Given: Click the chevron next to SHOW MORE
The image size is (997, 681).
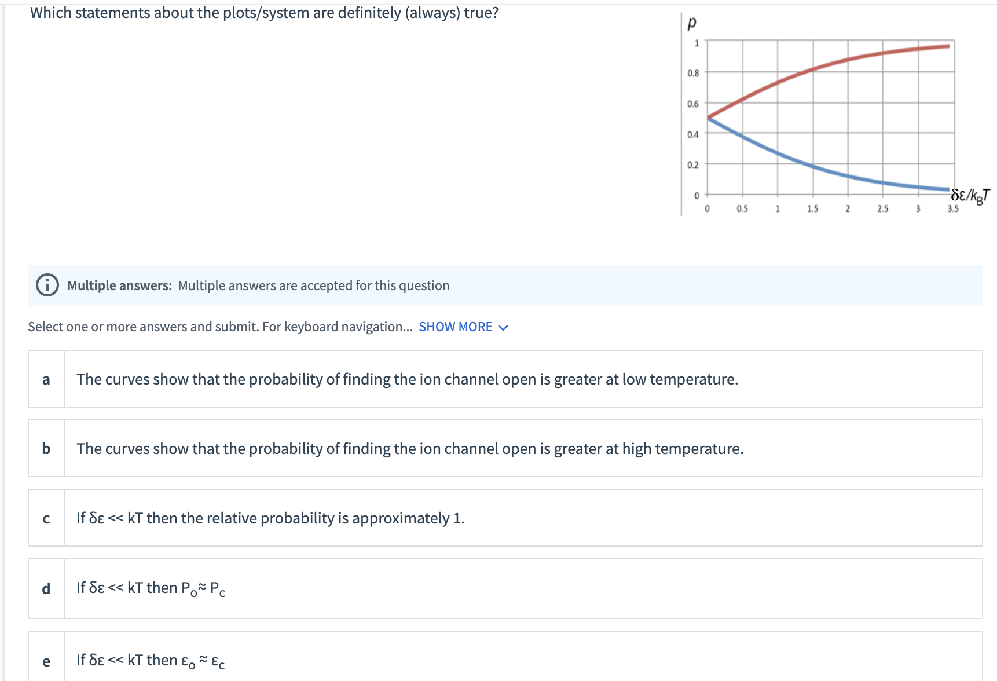Looking at the screenshot, I should point(503,327).
